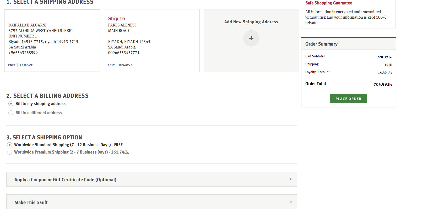Expand the coupon section chevron arrow
This screenshot has height=218, width=423.
click(x=290, y=179)
